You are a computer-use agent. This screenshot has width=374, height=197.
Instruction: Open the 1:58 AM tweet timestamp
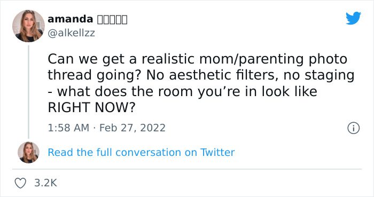pos(68,128)
